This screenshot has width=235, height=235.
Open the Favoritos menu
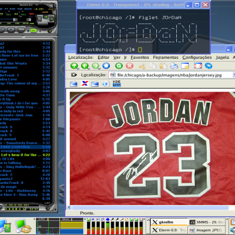140,58
